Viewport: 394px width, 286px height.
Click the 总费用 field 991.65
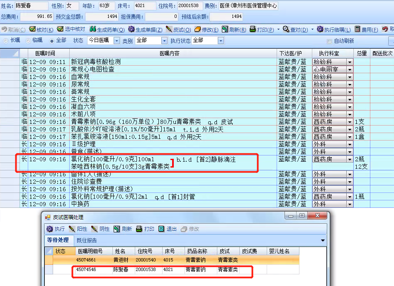36,17
